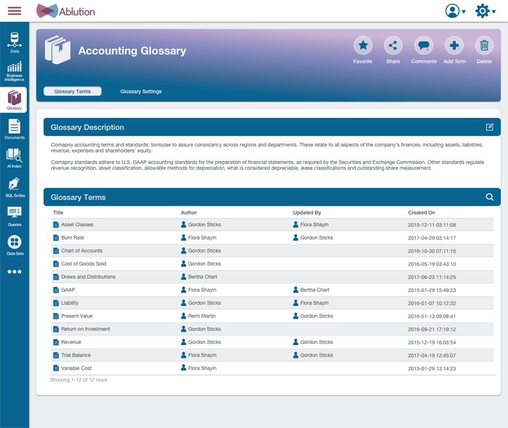This screenshot has width=508, height=428.
Task: Open SQL Scribe in the sidebar
Action: tap(15, 187)
